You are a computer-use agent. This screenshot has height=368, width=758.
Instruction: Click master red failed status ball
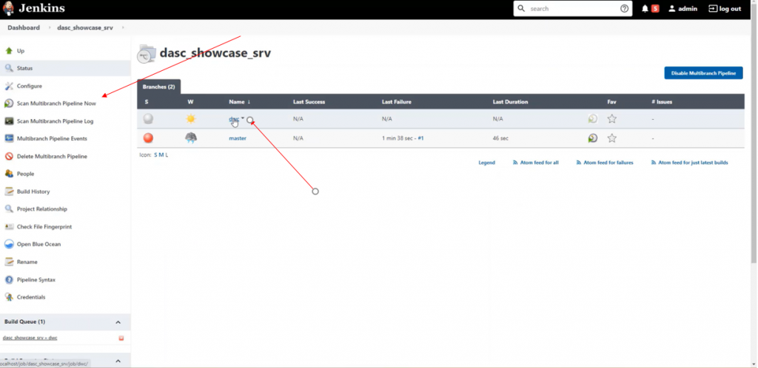(x=148, y=138)
